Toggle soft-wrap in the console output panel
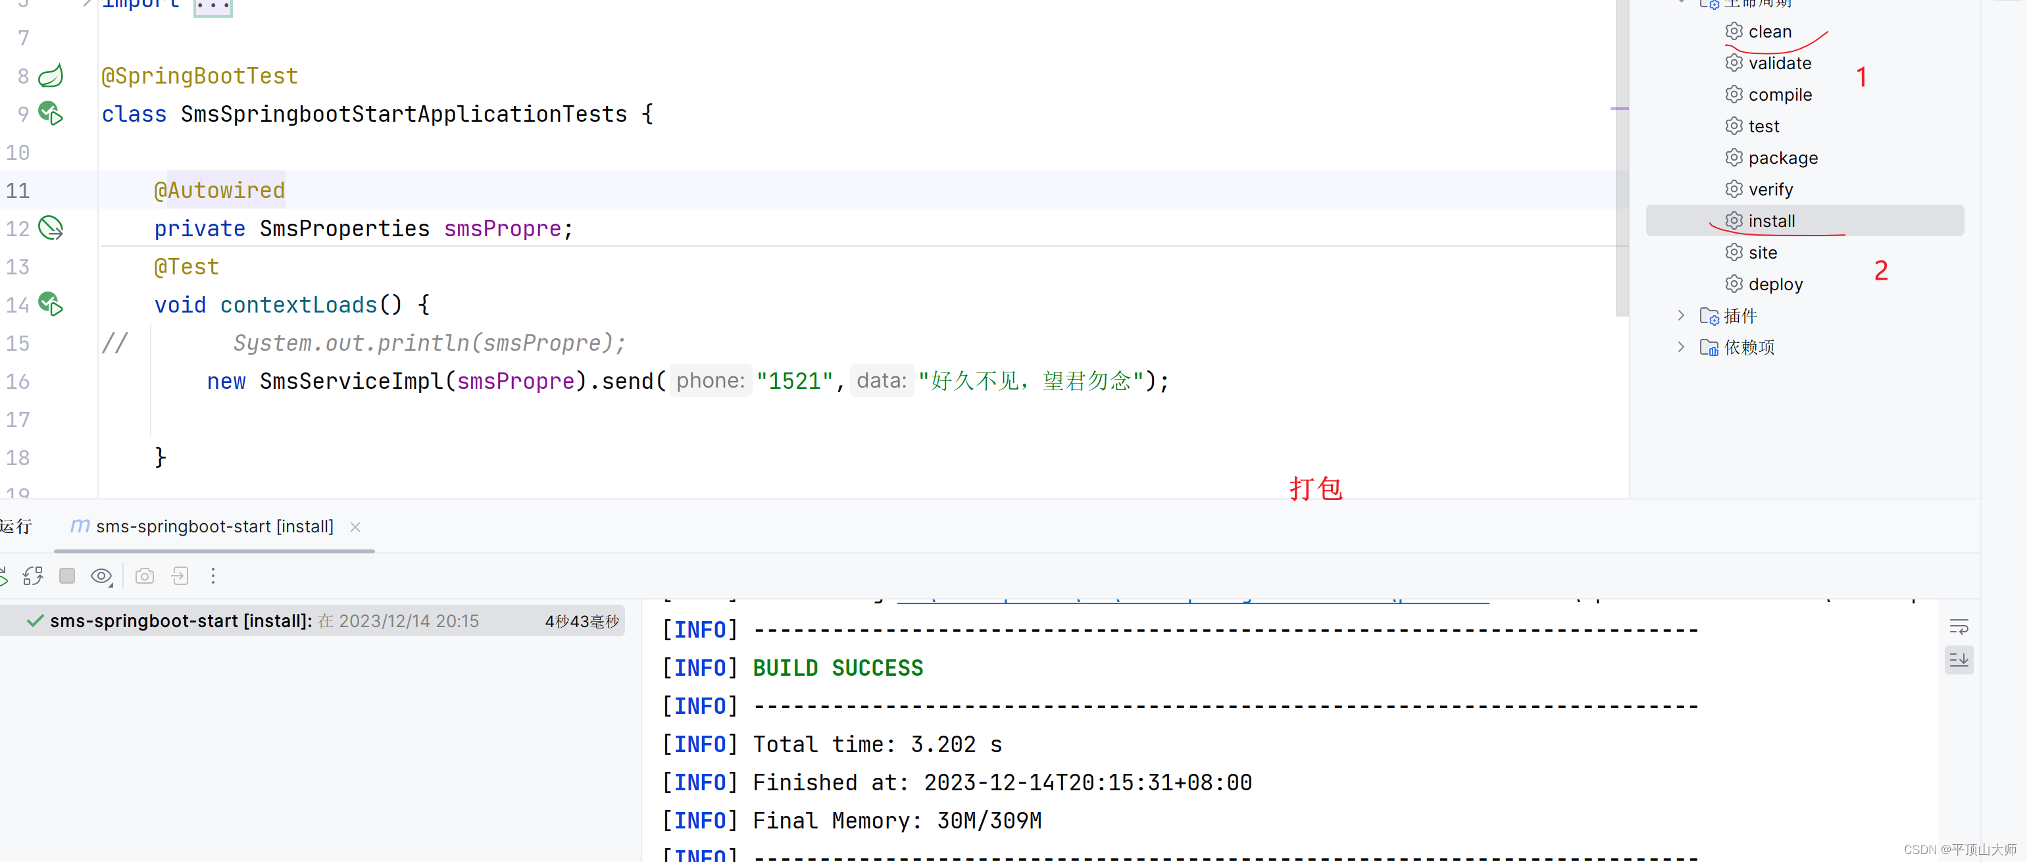This screenshot has width=2027, height=862. [x=1960, y=626]
